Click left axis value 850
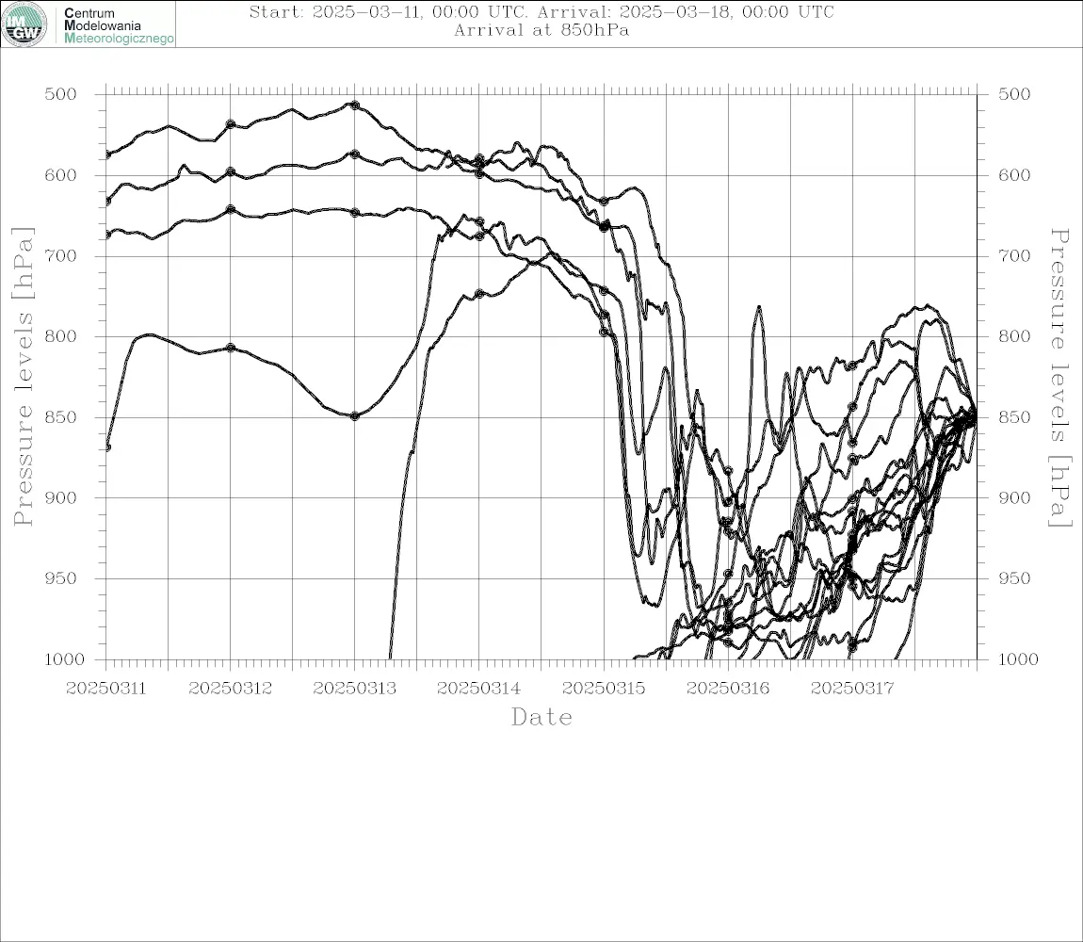1083x942 pixels. pos(61,417)
